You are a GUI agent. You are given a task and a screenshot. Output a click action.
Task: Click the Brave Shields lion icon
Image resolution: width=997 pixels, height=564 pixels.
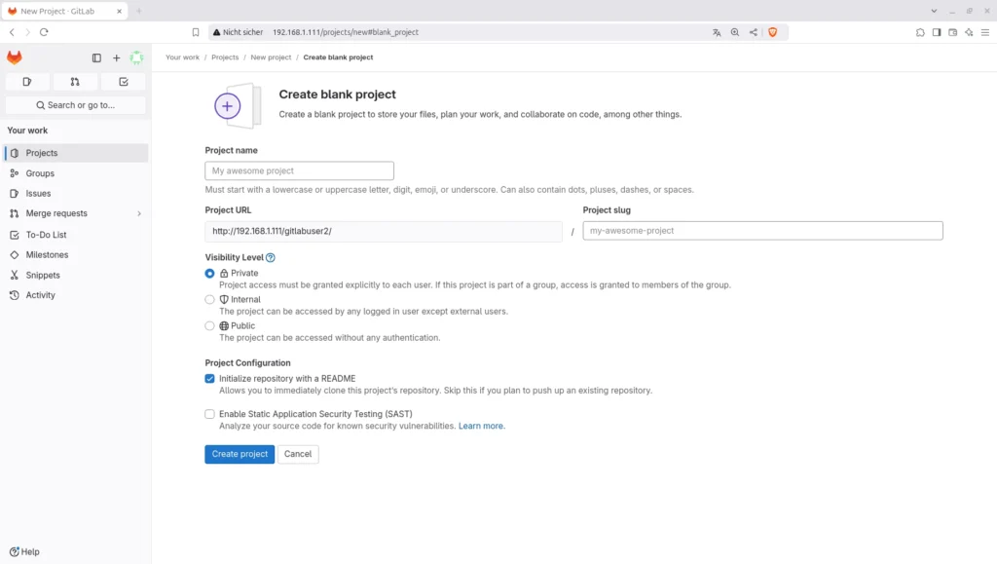click(773, 32)
